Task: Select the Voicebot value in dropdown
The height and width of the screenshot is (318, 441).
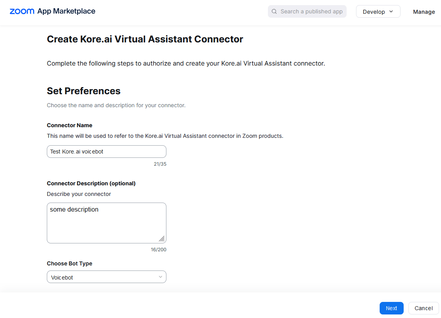Action: (x=62, y=278)
